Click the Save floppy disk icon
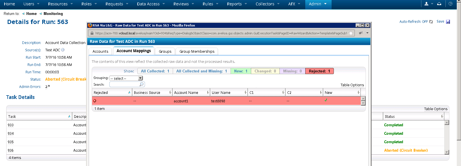The width and height of the screenshot is (461, 166). (x=448, y=22)
